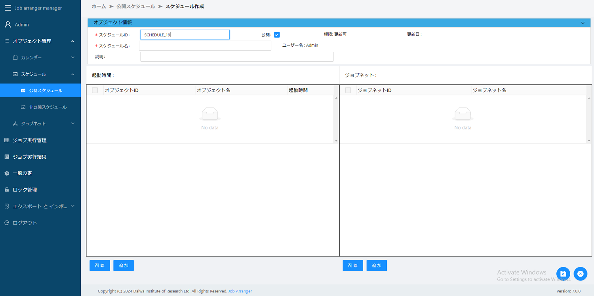Viewport: 594px width, 296px height.
Task: Click the スケジュール名 input field
Action: pyautogui.click(x=205, y=46)
